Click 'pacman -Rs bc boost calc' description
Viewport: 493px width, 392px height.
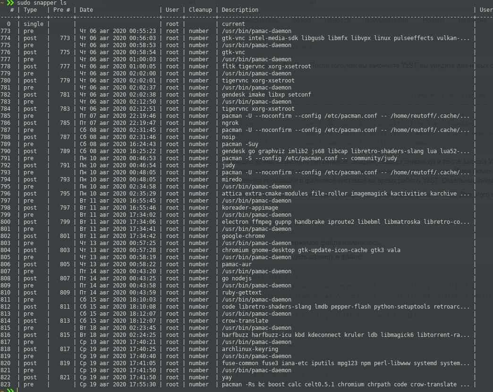pos(346,384)
